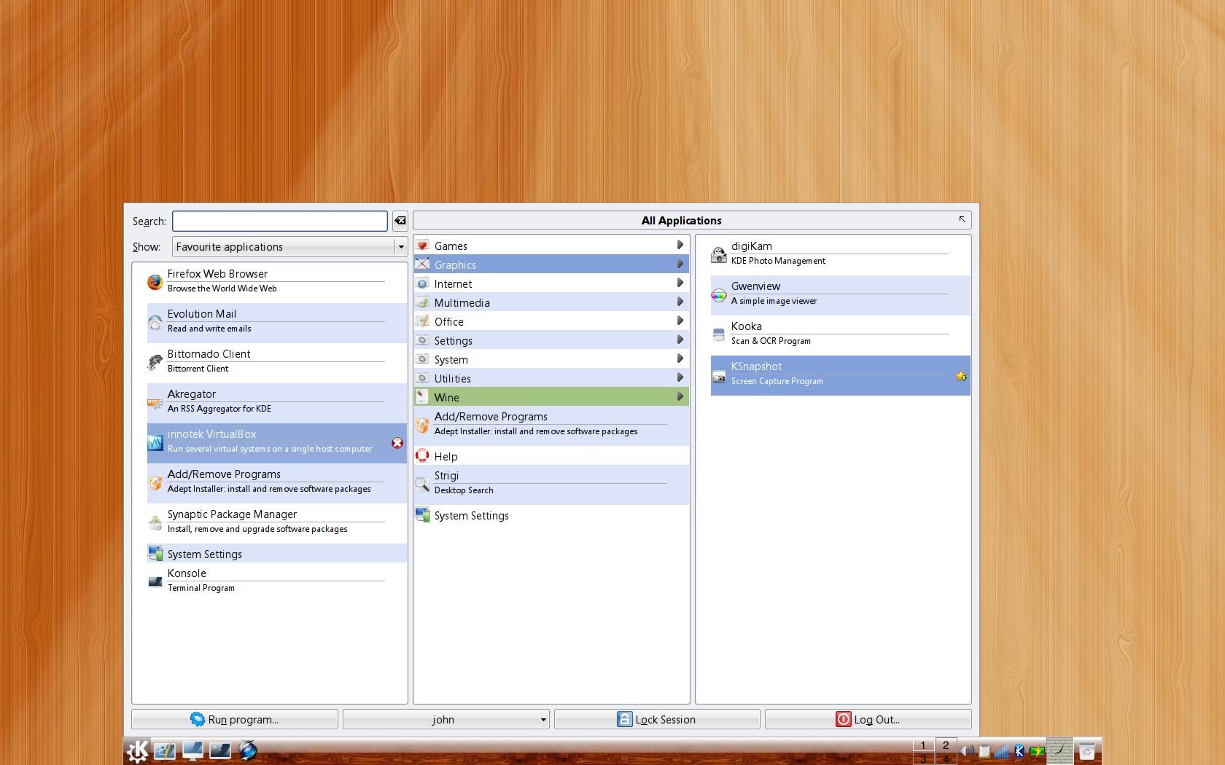Launch Konsole Terminal Program
Viewport: 1225px width, 765px height.
click(x=277, y=581)
